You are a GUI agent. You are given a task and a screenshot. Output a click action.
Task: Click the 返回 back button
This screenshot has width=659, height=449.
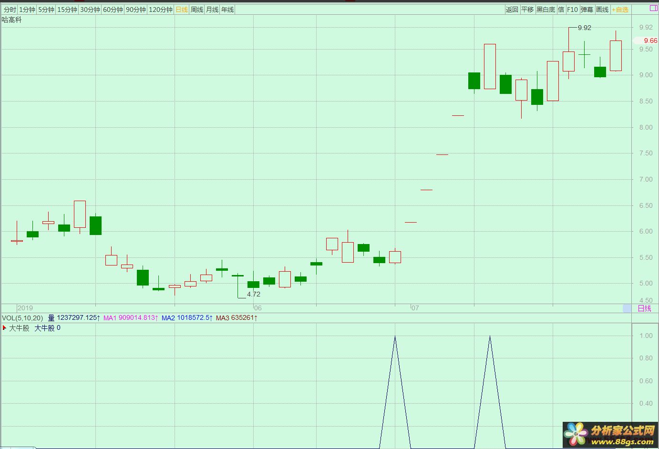coord(512,10)
